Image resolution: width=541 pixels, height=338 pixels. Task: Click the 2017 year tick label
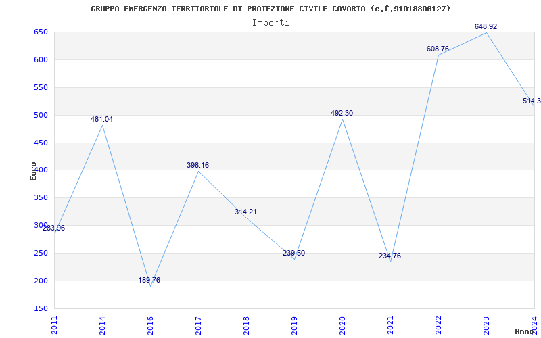[198, 325]
